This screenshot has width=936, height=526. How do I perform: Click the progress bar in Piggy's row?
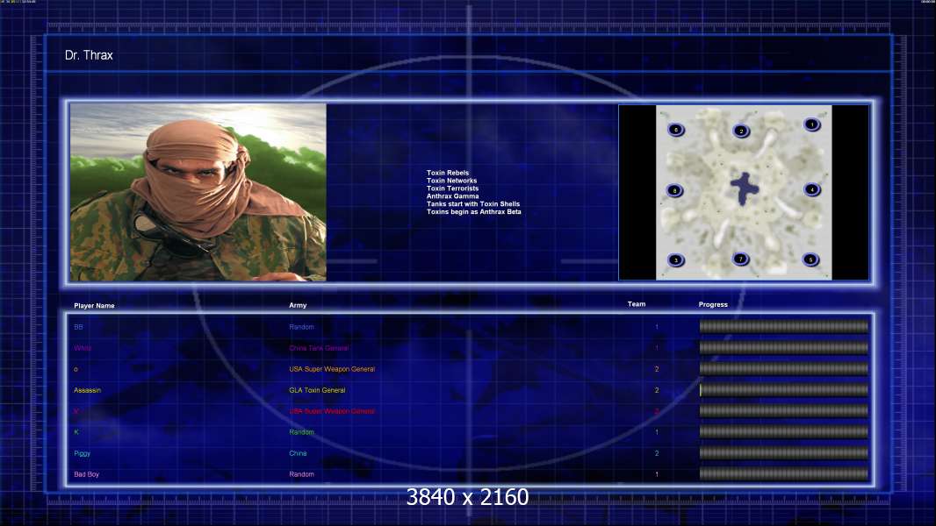784,453
